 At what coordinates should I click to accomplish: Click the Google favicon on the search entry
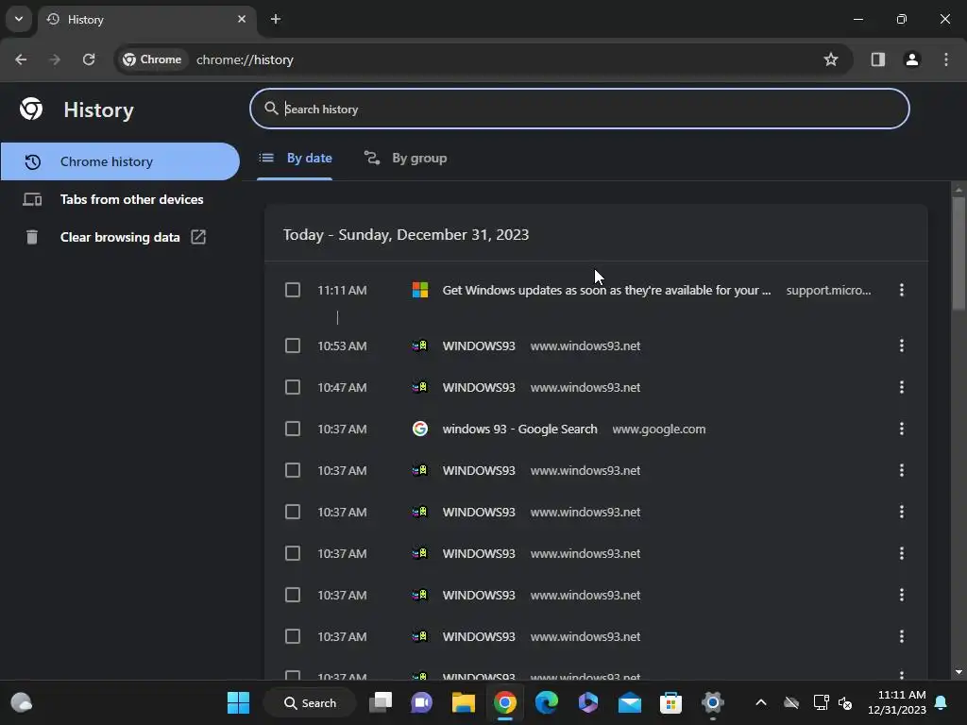click(420, 429)
